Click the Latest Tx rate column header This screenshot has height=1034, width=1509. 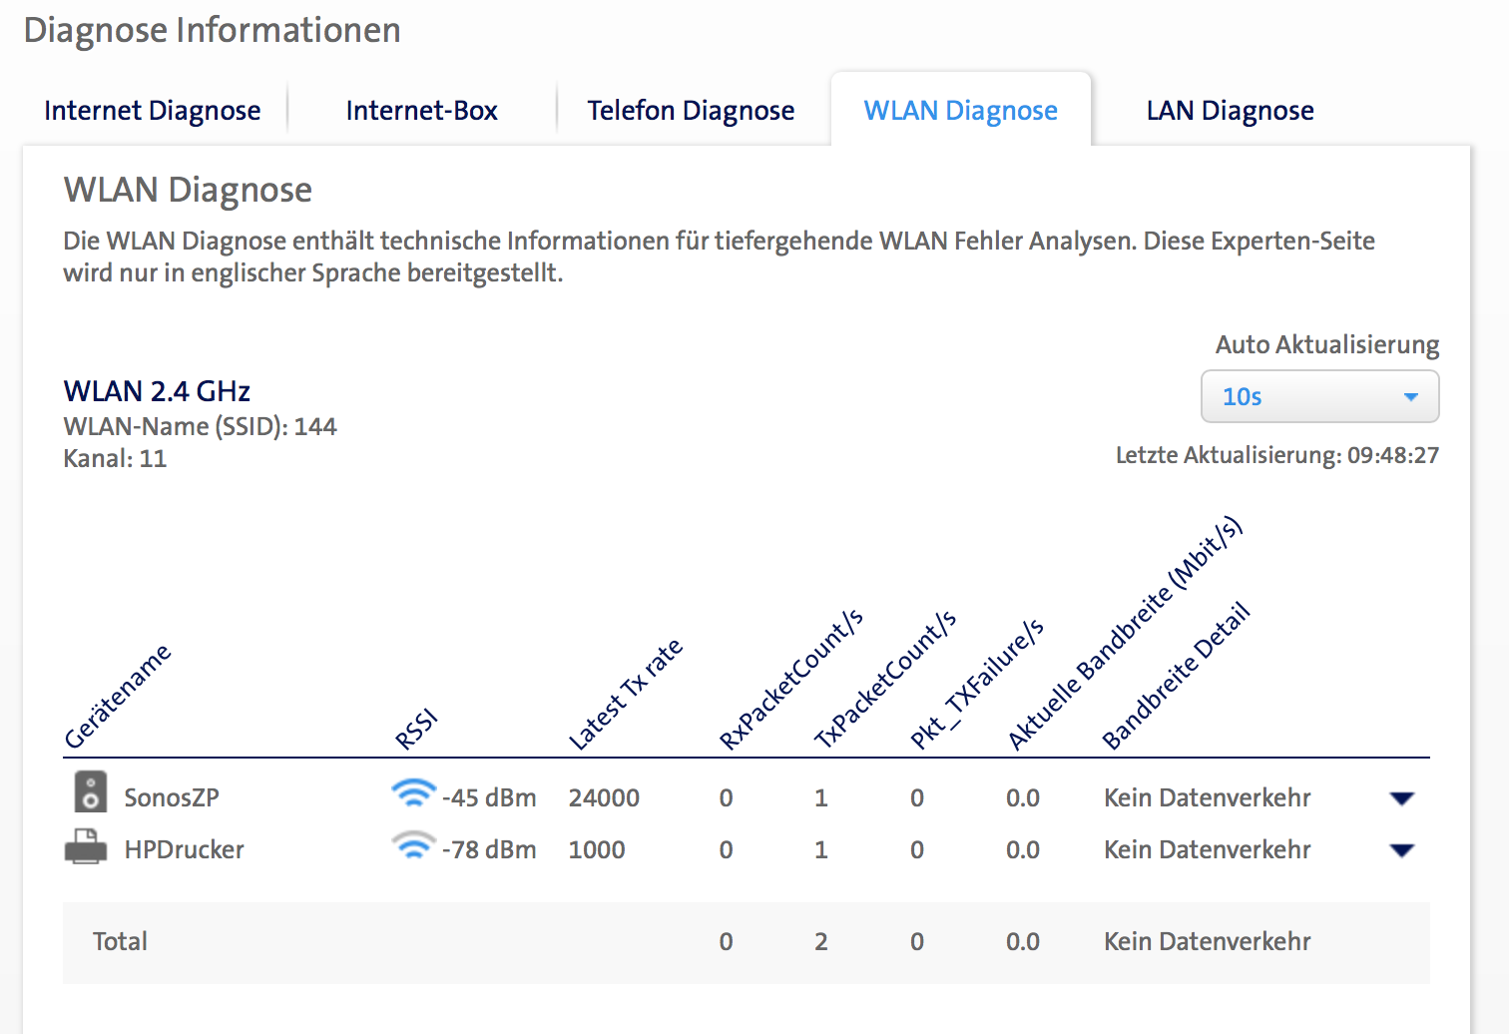coord(625,694)
